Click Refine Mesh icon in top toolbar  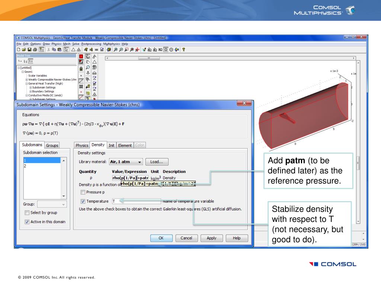(x=79, y=50)
